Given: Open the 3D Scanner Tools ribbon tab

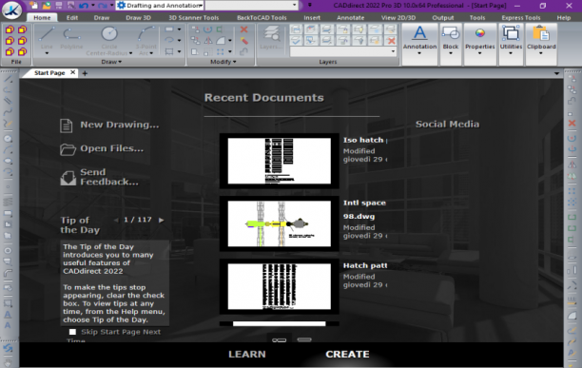Looking at the screenshot, I should pos(194,17).
